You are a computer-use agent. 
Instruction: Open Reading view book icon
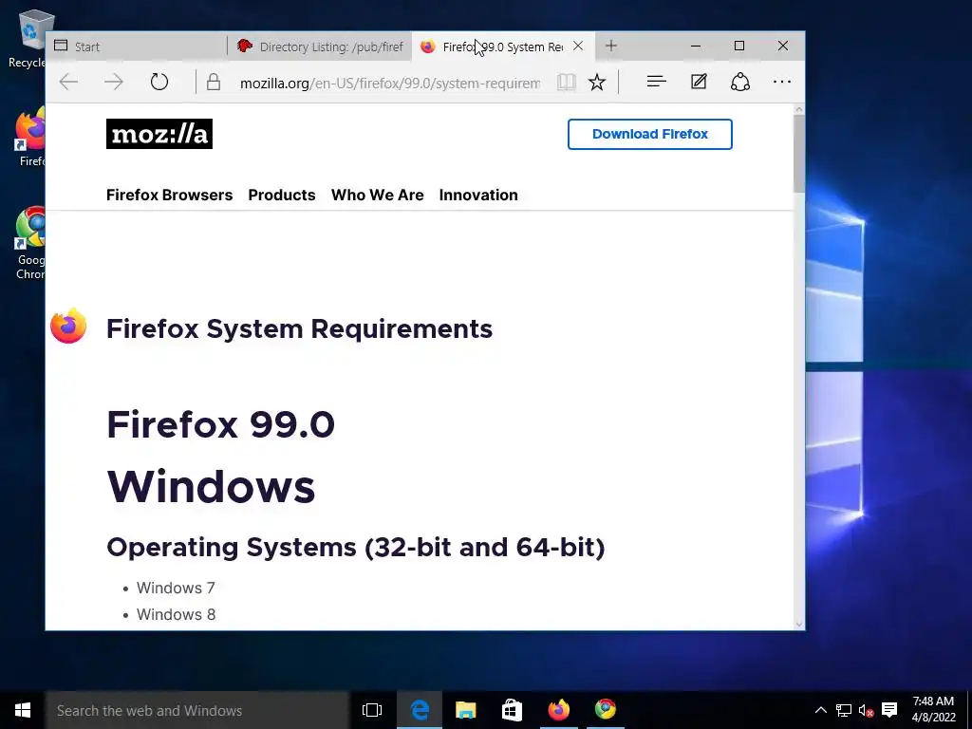(566, 82)
